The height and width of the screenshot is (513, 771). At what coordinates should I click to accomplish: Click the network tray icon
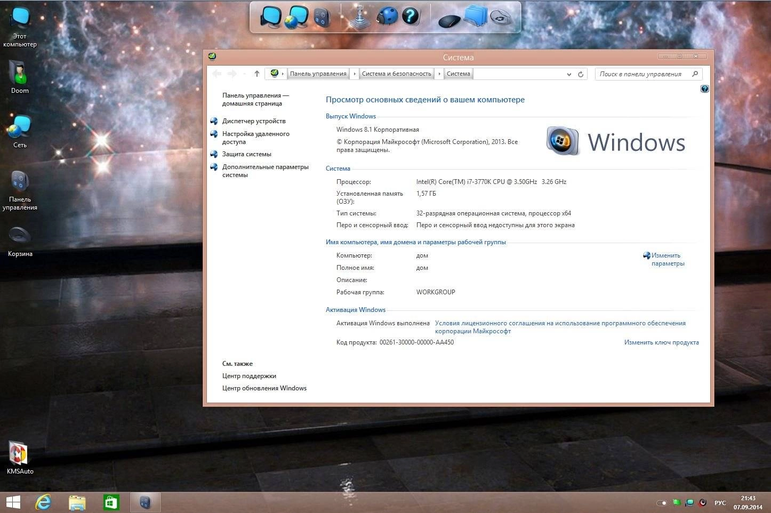tap(690, 502)
